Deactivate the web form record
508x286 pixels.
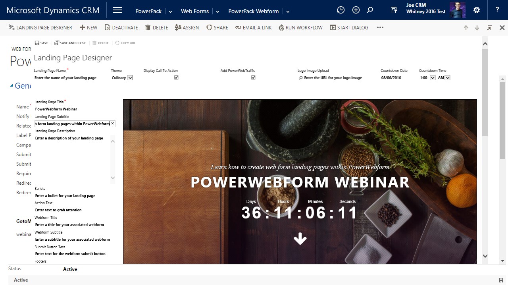121,27
